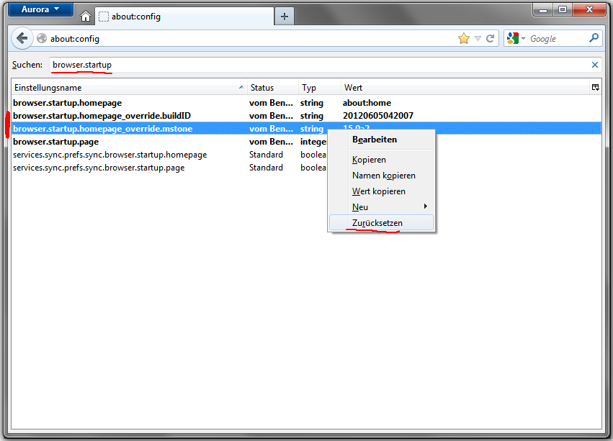Sort by Wert column header
This screenshot has width=613, height=441.
click(465, 88)
